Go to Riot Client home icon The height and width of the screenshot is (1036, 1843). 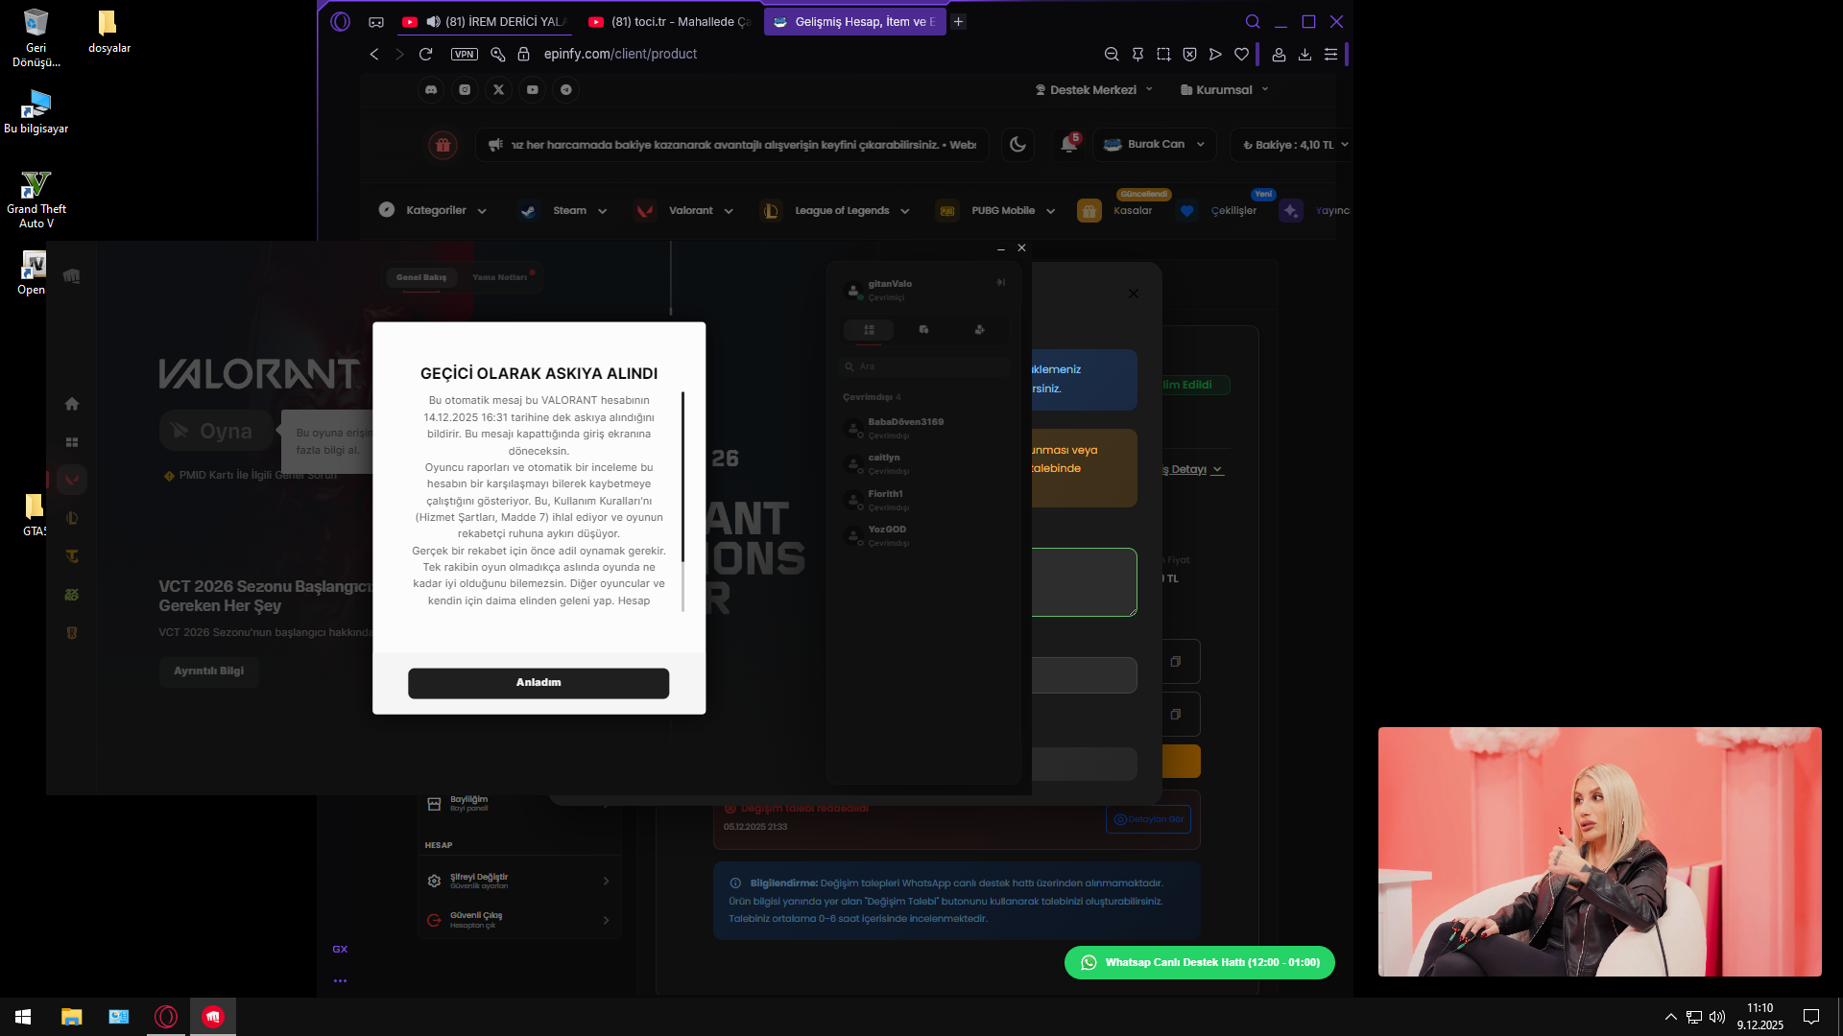[x=72, y=404]
